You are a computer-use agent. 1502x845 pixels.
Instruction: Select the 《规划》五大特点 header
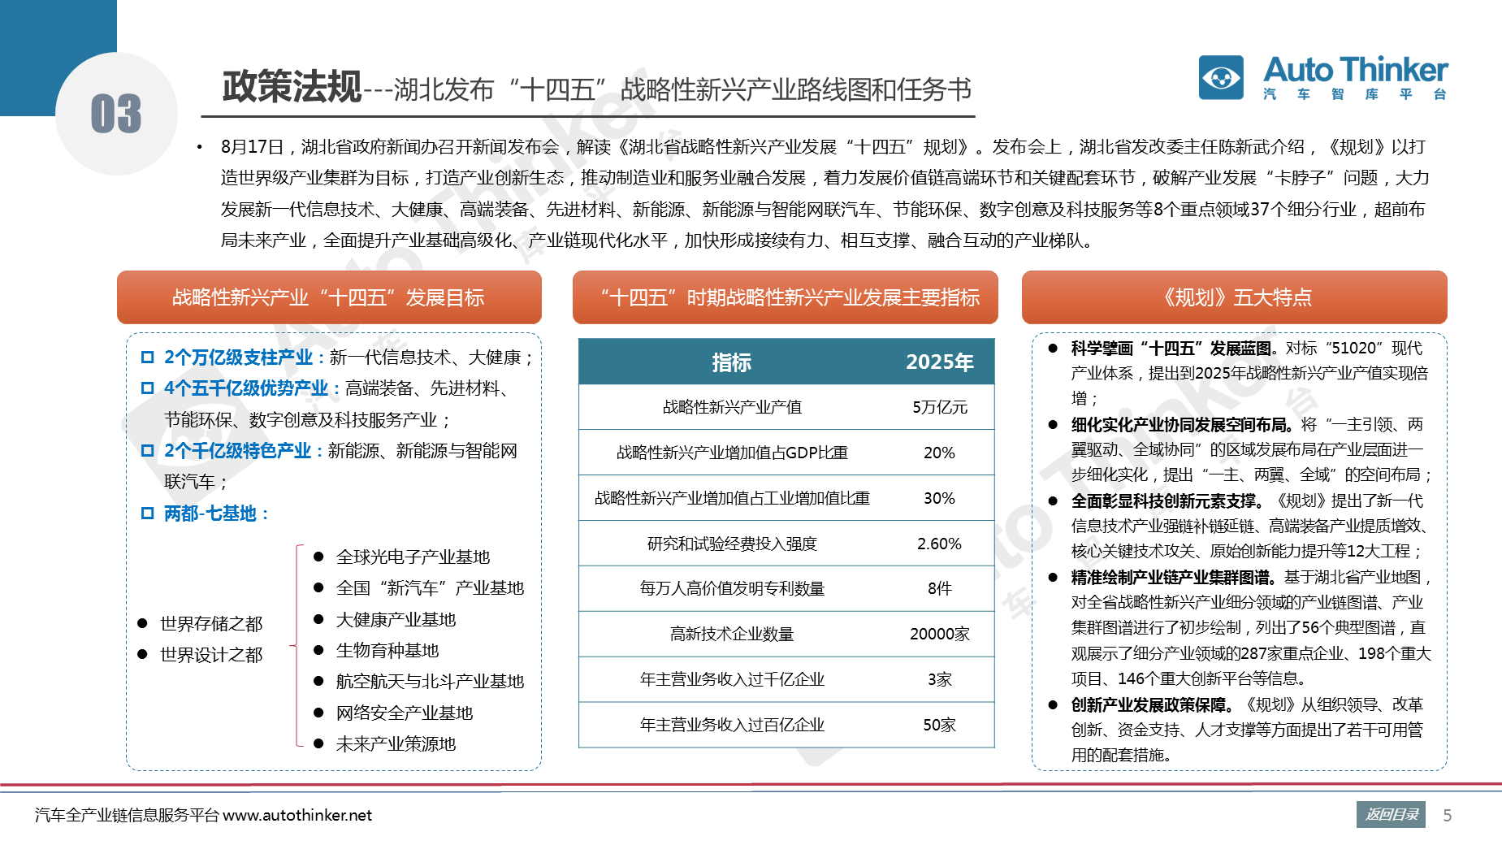pyautogui.click(x=1235, y=297)
